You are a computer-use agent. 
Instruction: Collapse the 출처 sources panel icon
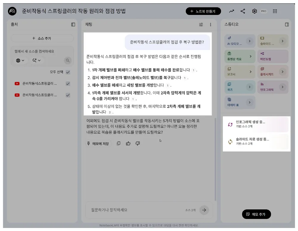pos(73,24)
